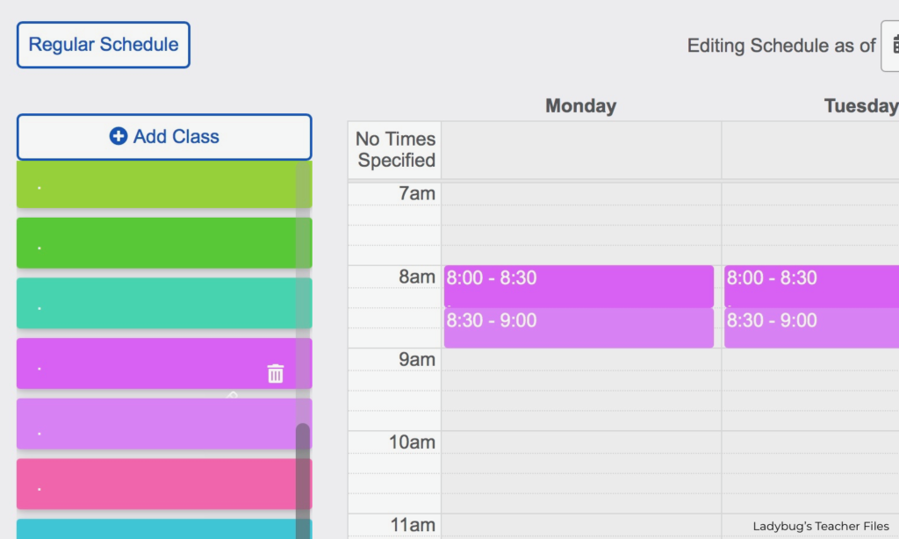Open Monday 8:30 - 9:00 event
Screen dimensions: 899x539
(579, 328)
